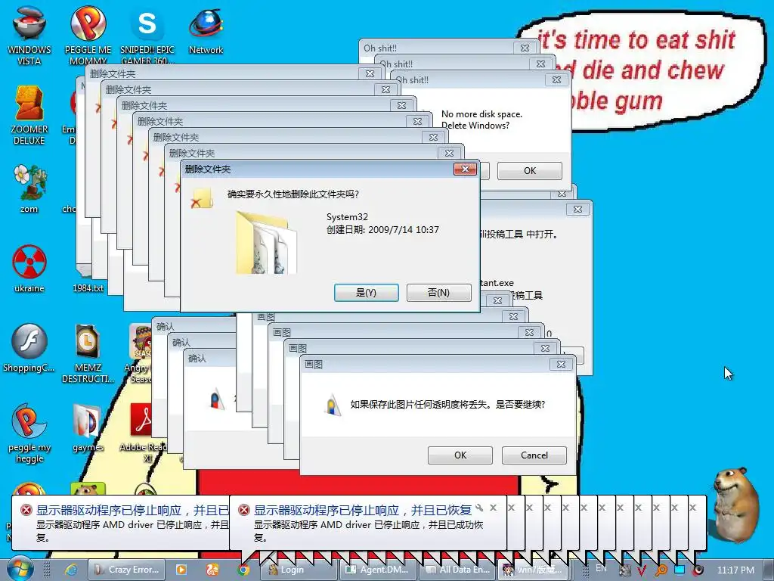Open the ShoppingC... Flash icon
The image size is (774, 581).
[29, 348]
